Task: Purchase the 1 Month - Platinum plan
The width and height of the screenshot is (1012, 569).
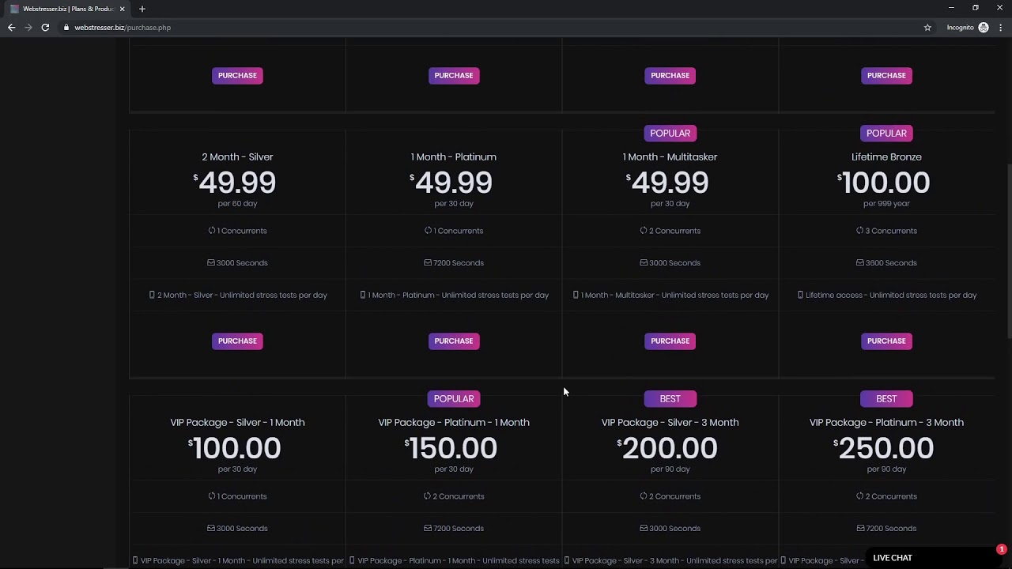Action: 454,341
